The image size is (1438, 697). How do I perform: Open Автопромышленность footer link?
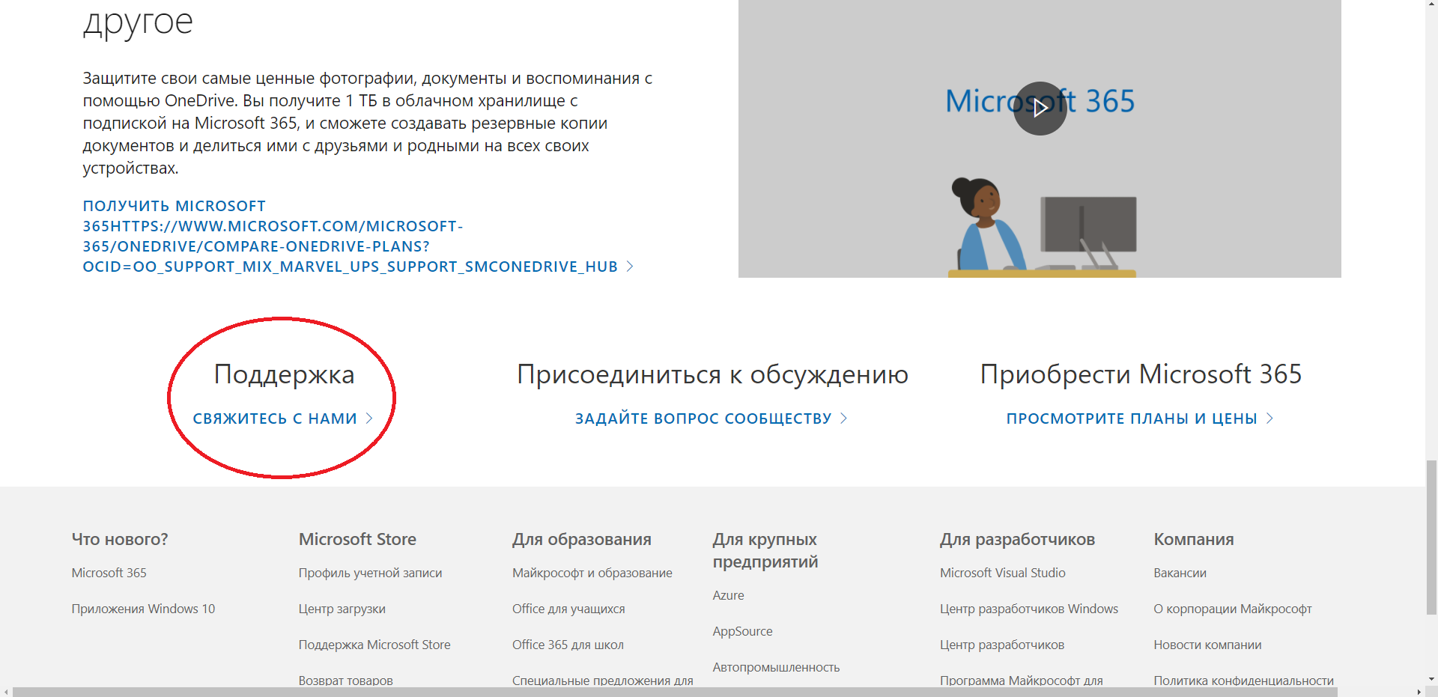[x=776, y=667]
